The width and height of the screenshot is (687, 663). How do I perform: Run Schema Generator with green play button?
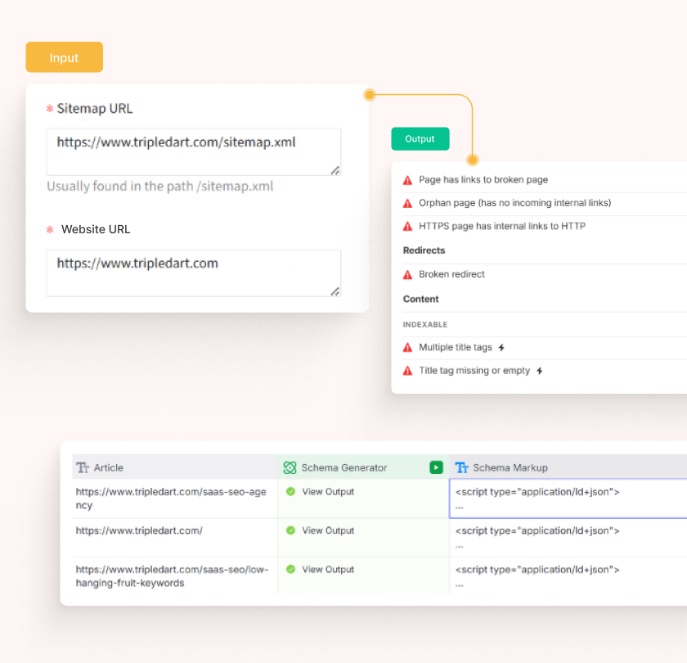coord(436,467)
